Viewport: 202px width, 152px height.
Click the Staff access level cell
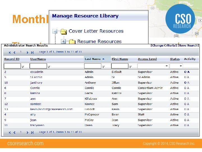[x=141, y=115]
